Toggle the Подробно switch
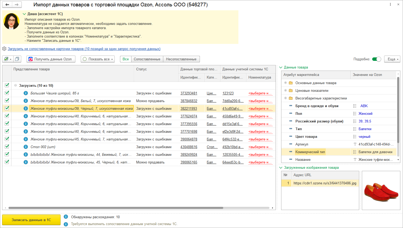 coord(376,59)
